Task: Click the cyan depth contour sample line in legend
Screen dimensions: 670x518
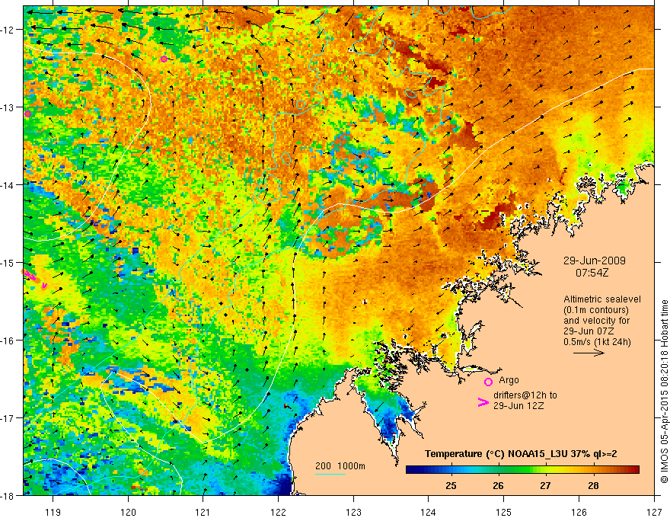Action: (x=330, y=474)
